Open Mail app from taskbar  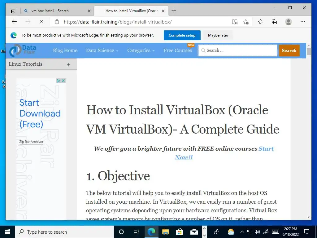click(x=194, y=232)
